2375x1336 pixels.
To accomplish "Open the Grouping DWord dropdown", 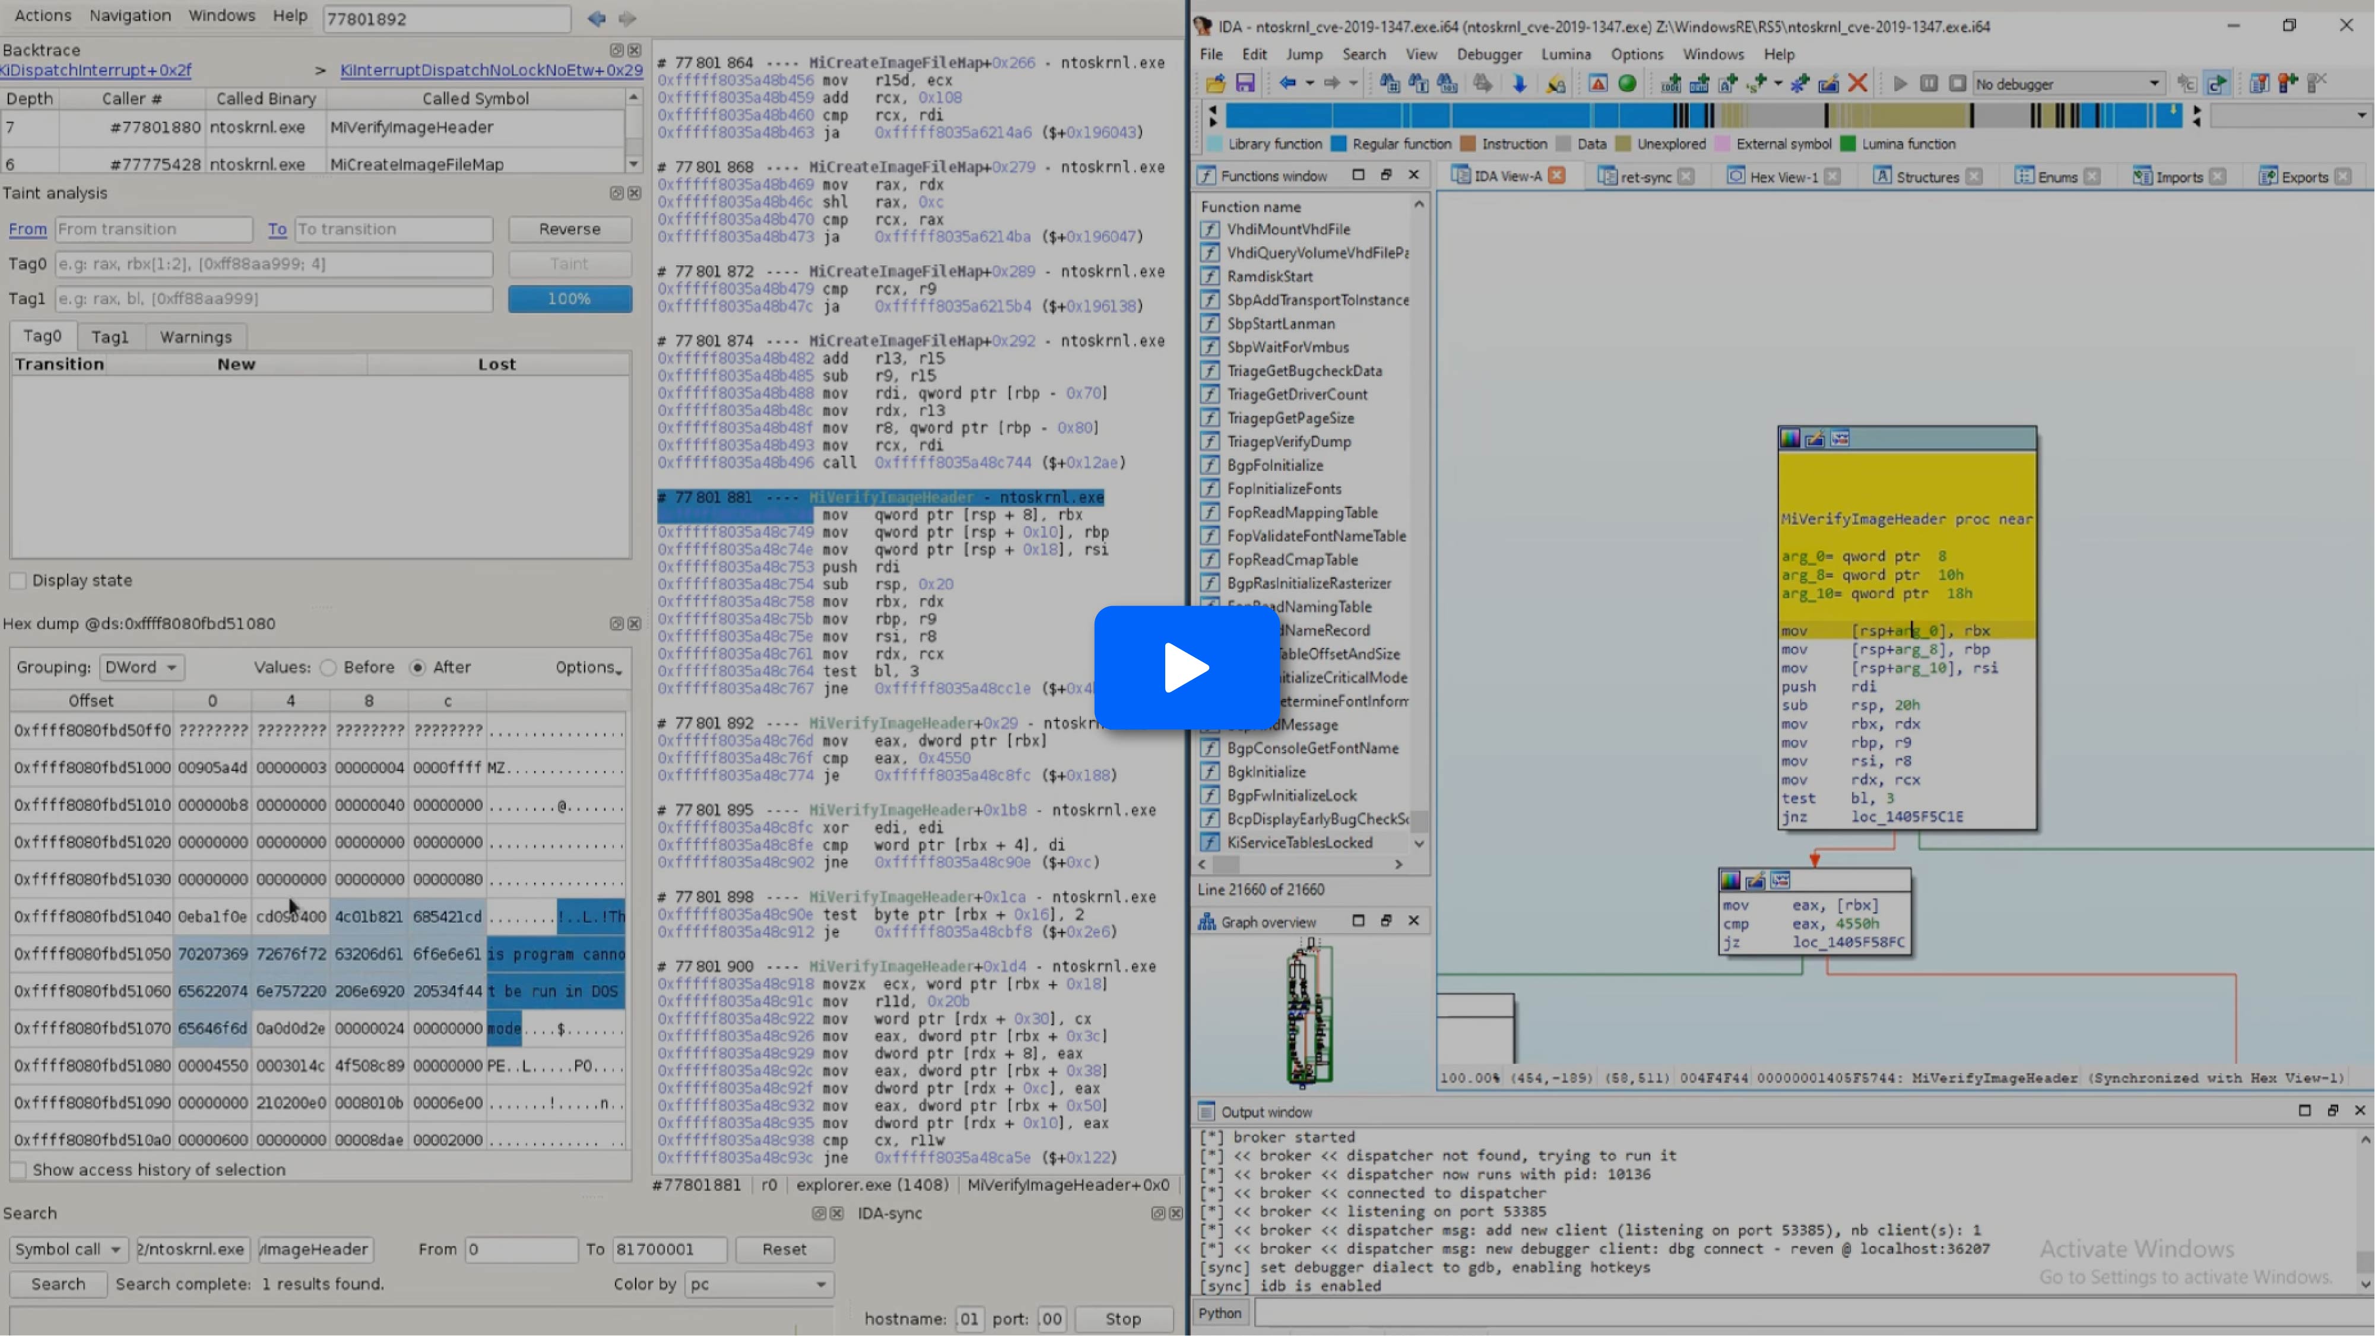I will coord(141,668).
